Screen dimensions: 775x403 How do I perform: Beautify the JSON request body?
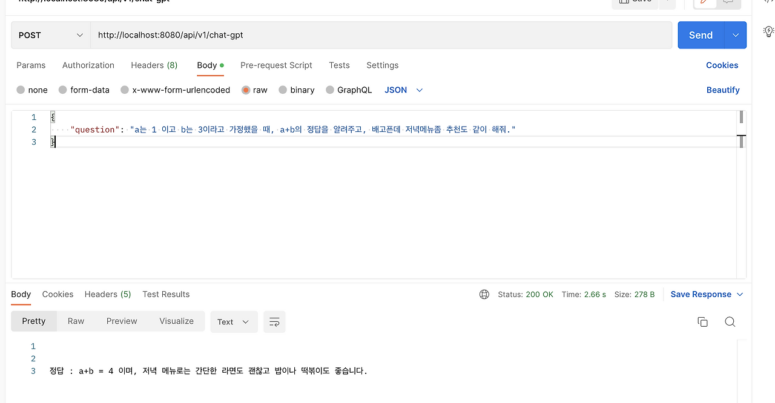(x=723, y=90)
